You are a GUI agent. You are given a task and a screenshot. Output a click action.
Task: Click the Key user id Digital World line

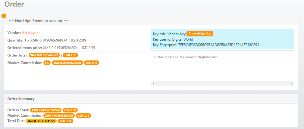tap(173, 39)
